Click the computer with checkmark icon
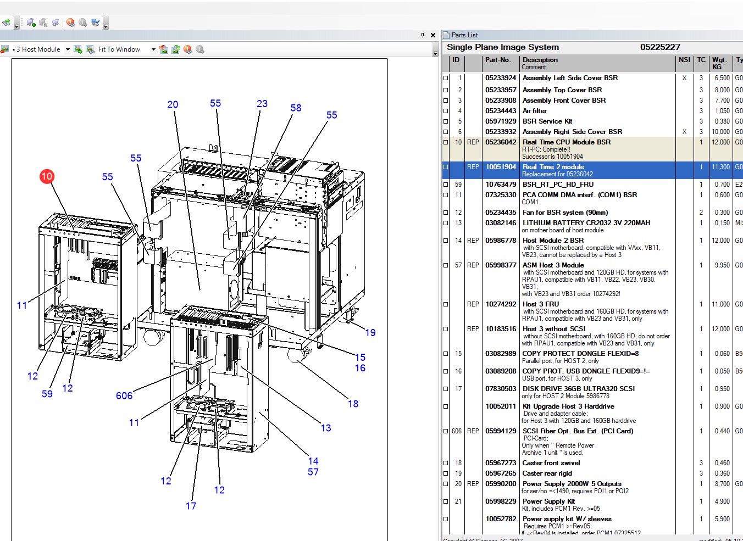The image size is (743, 541). pyautogui.click(x=96, y=23)
